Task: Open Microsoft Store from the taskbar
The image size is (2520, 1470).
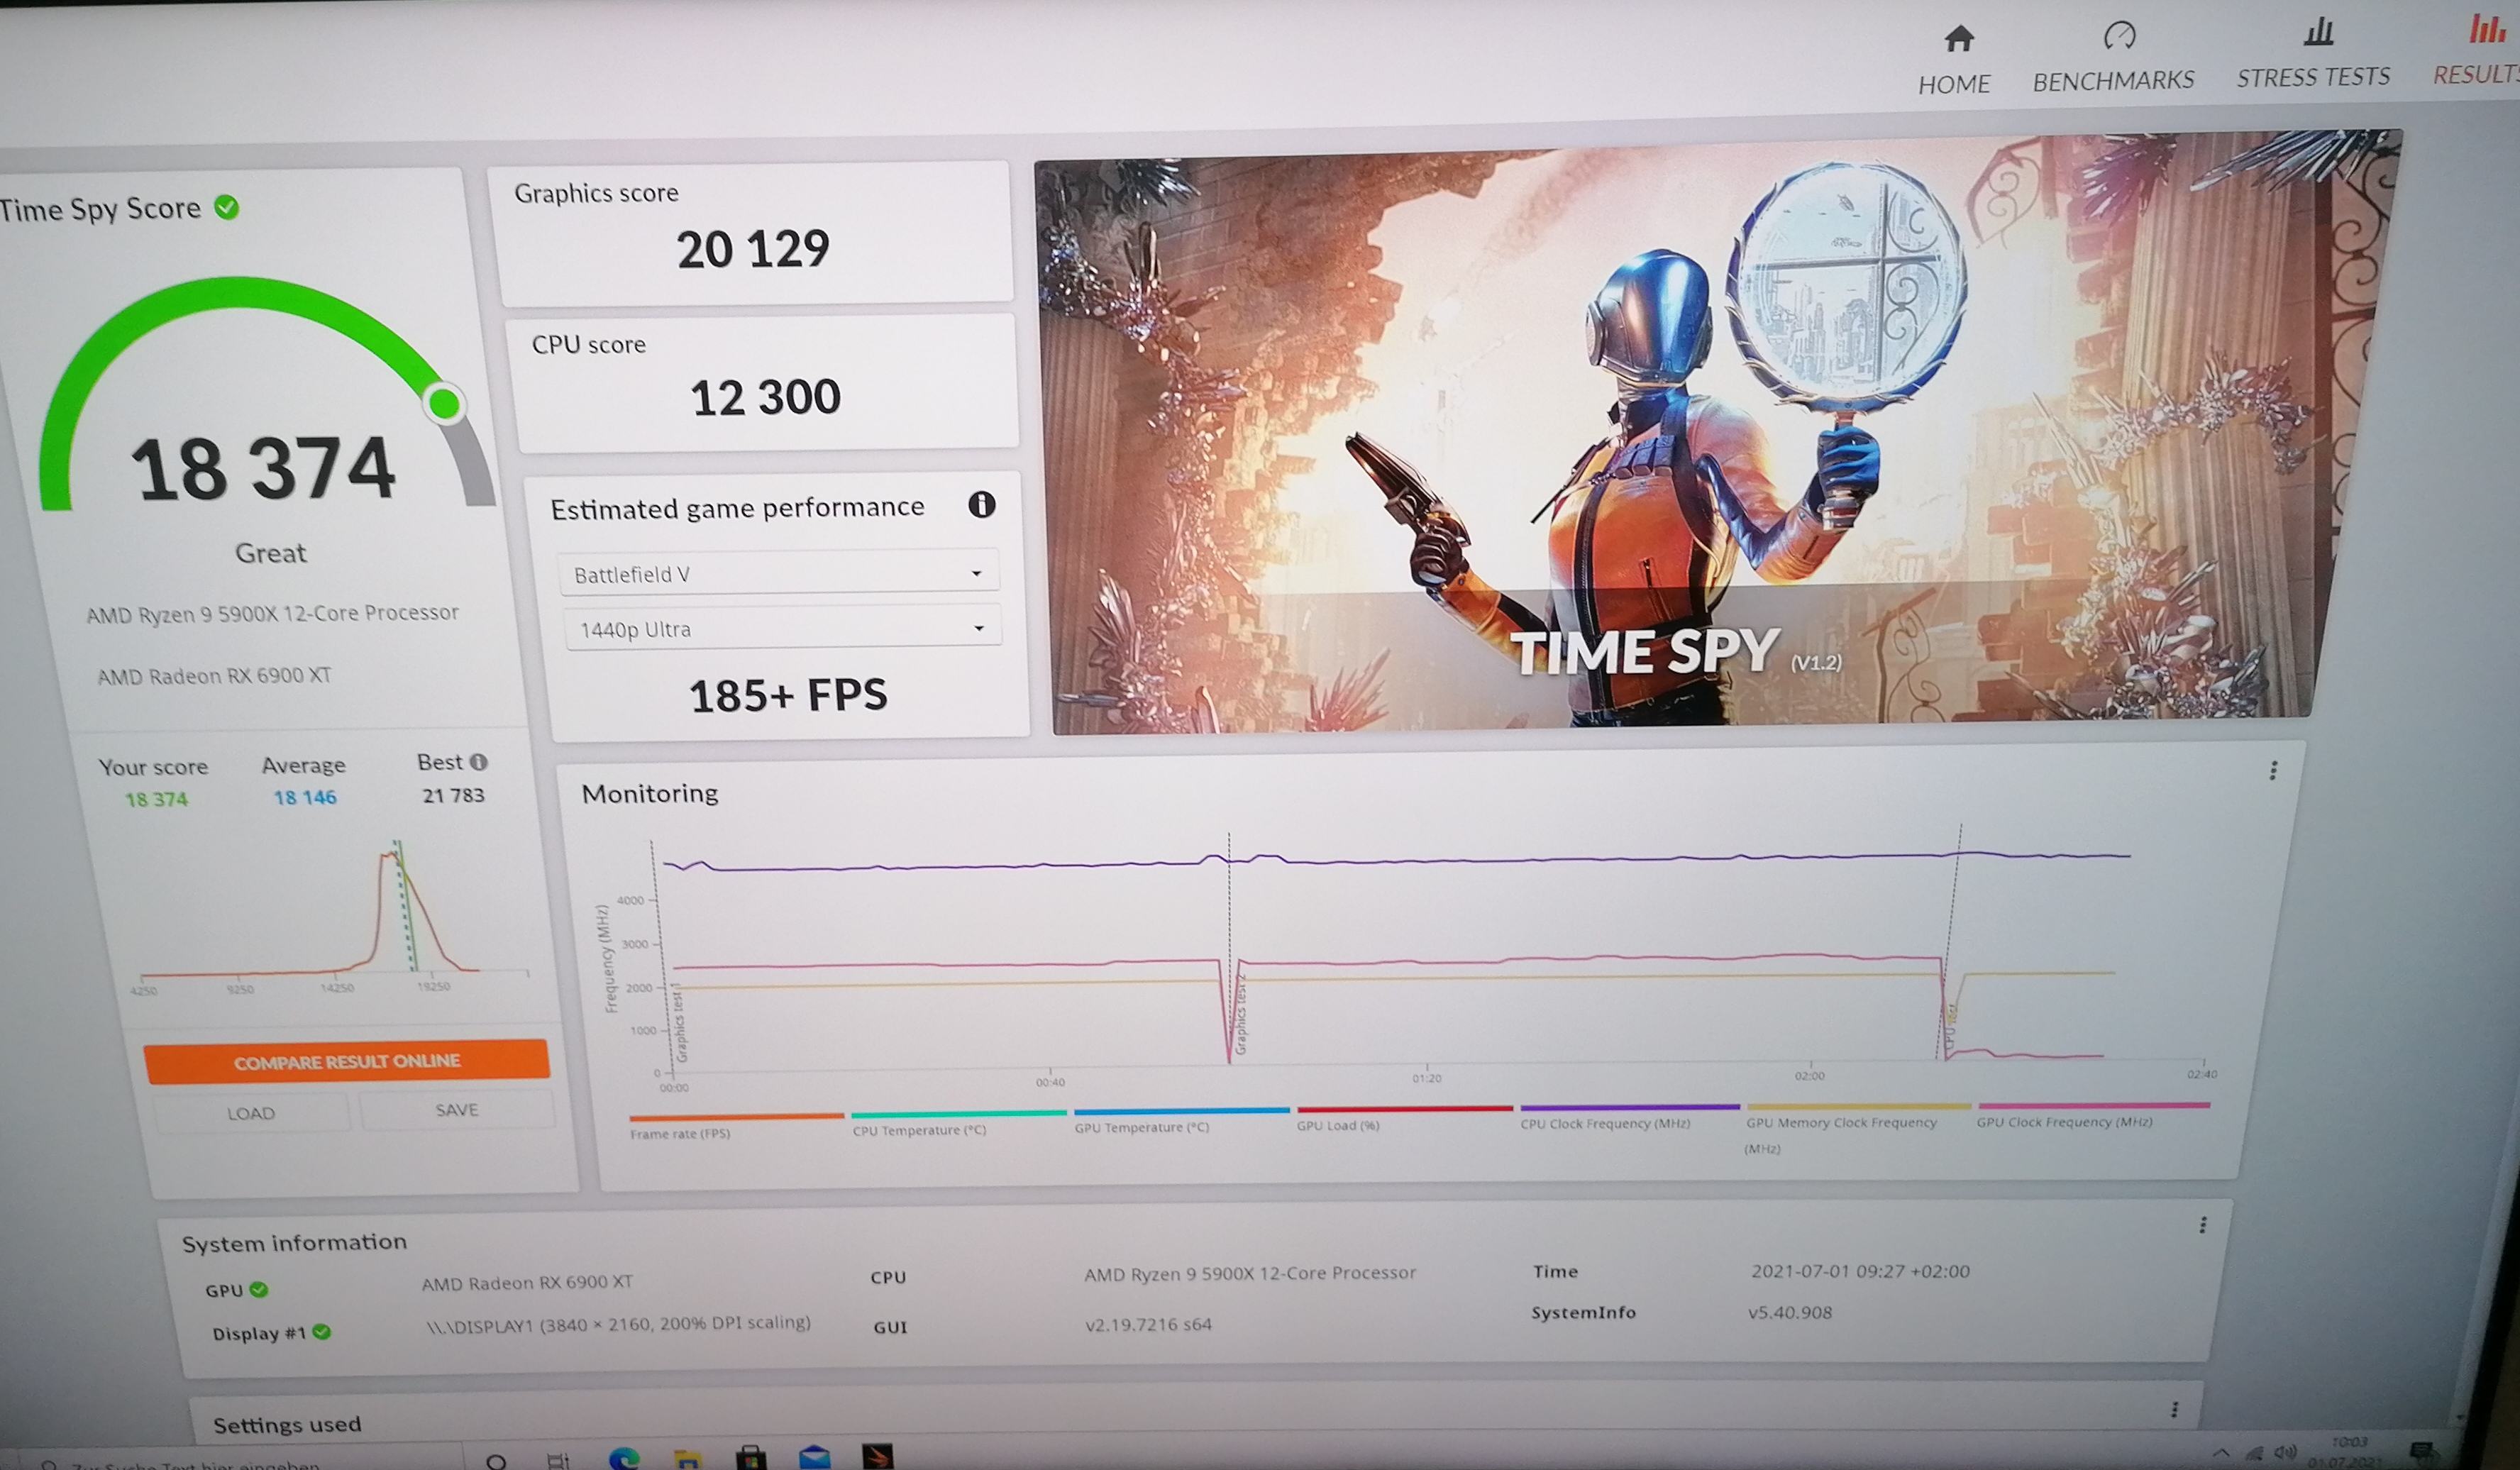Action: [751, 1457]
